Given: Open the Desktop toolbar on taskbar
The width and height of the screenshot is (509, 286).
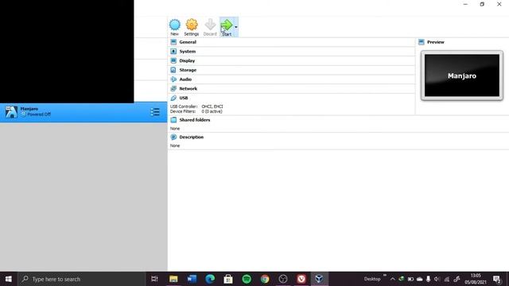Looking at the screenshot, I should pos(372,279).
